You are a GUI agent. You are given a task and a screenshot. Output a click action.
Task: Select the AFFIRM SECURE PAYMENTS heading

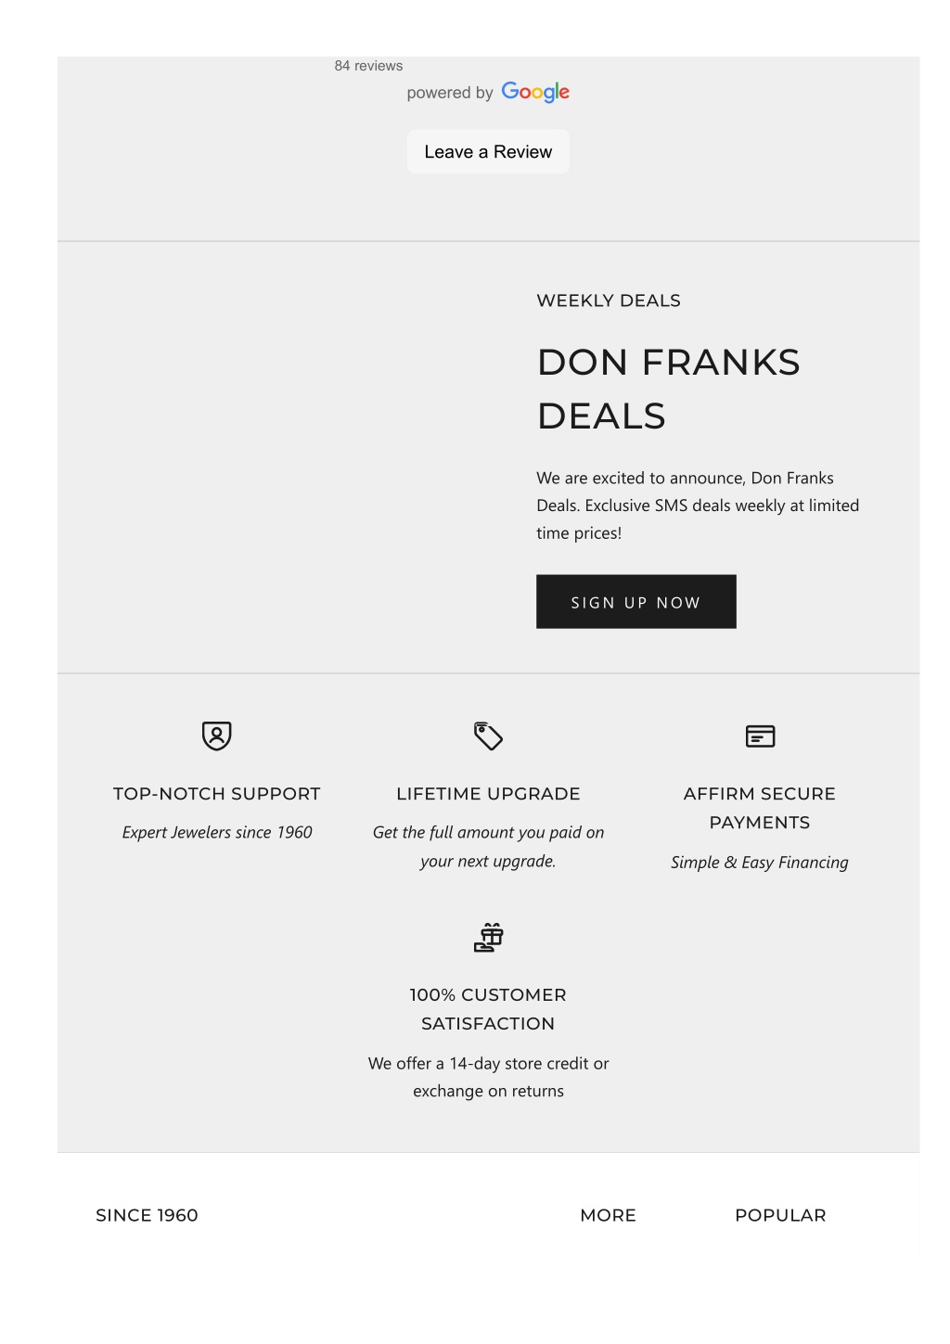(x=760, y=808)
